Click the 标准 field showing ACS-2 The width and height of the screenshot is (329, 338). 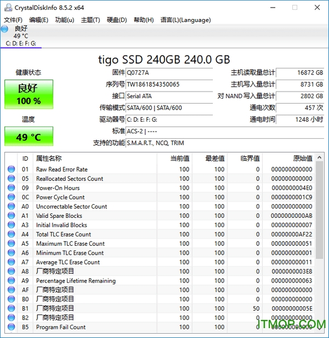[225, 131]
